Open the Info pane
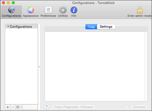152x111 pixels. [74, 12]
